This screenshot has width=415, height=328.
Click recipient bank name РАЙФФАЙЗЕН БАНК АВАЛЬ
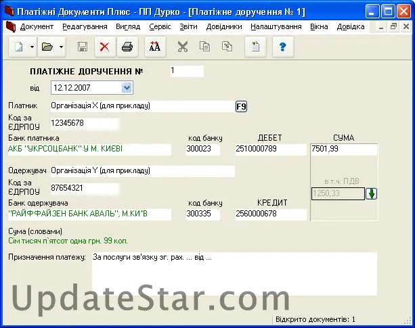pos(89,214)
